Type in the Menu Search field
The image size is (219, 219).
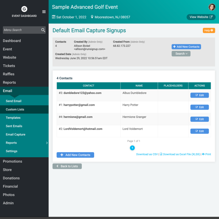tap(24, 30)
